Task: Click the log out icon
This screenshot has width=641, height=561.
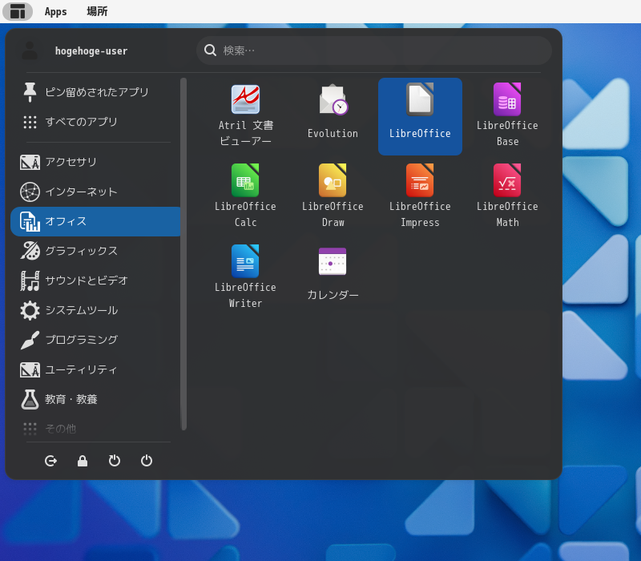Action: 50,461
